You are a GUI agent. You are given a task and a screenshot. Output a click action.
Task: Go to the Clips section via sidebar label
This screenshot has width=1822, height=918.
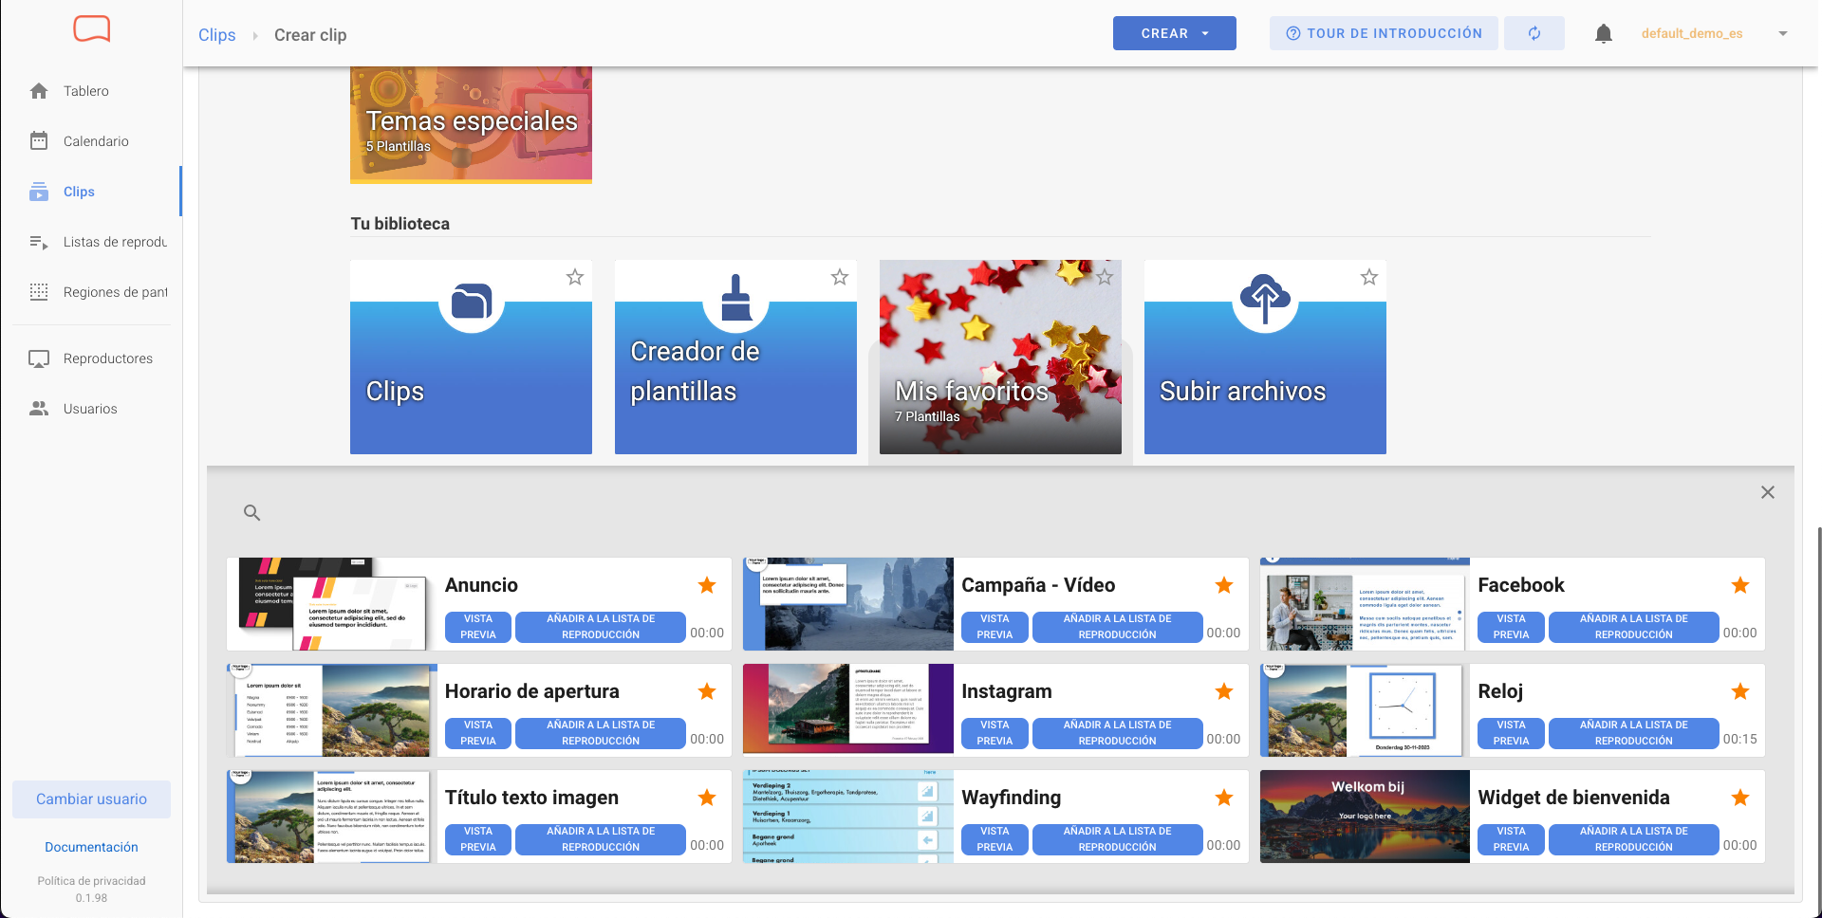78,192
